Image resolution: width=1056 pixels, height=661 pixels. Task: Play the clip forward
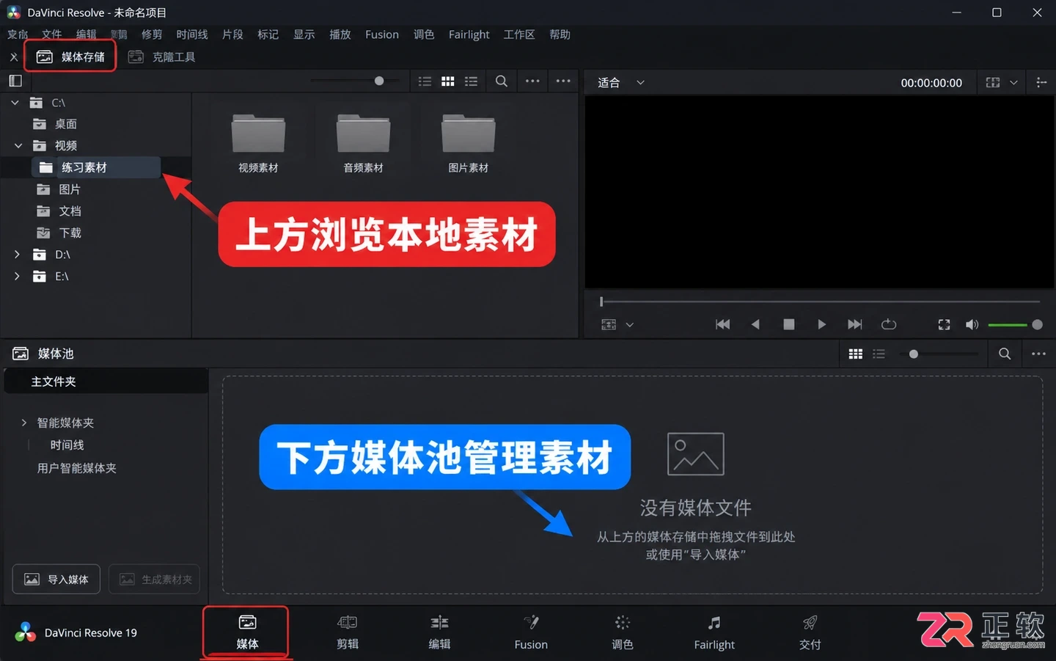(x=821, y=324)
